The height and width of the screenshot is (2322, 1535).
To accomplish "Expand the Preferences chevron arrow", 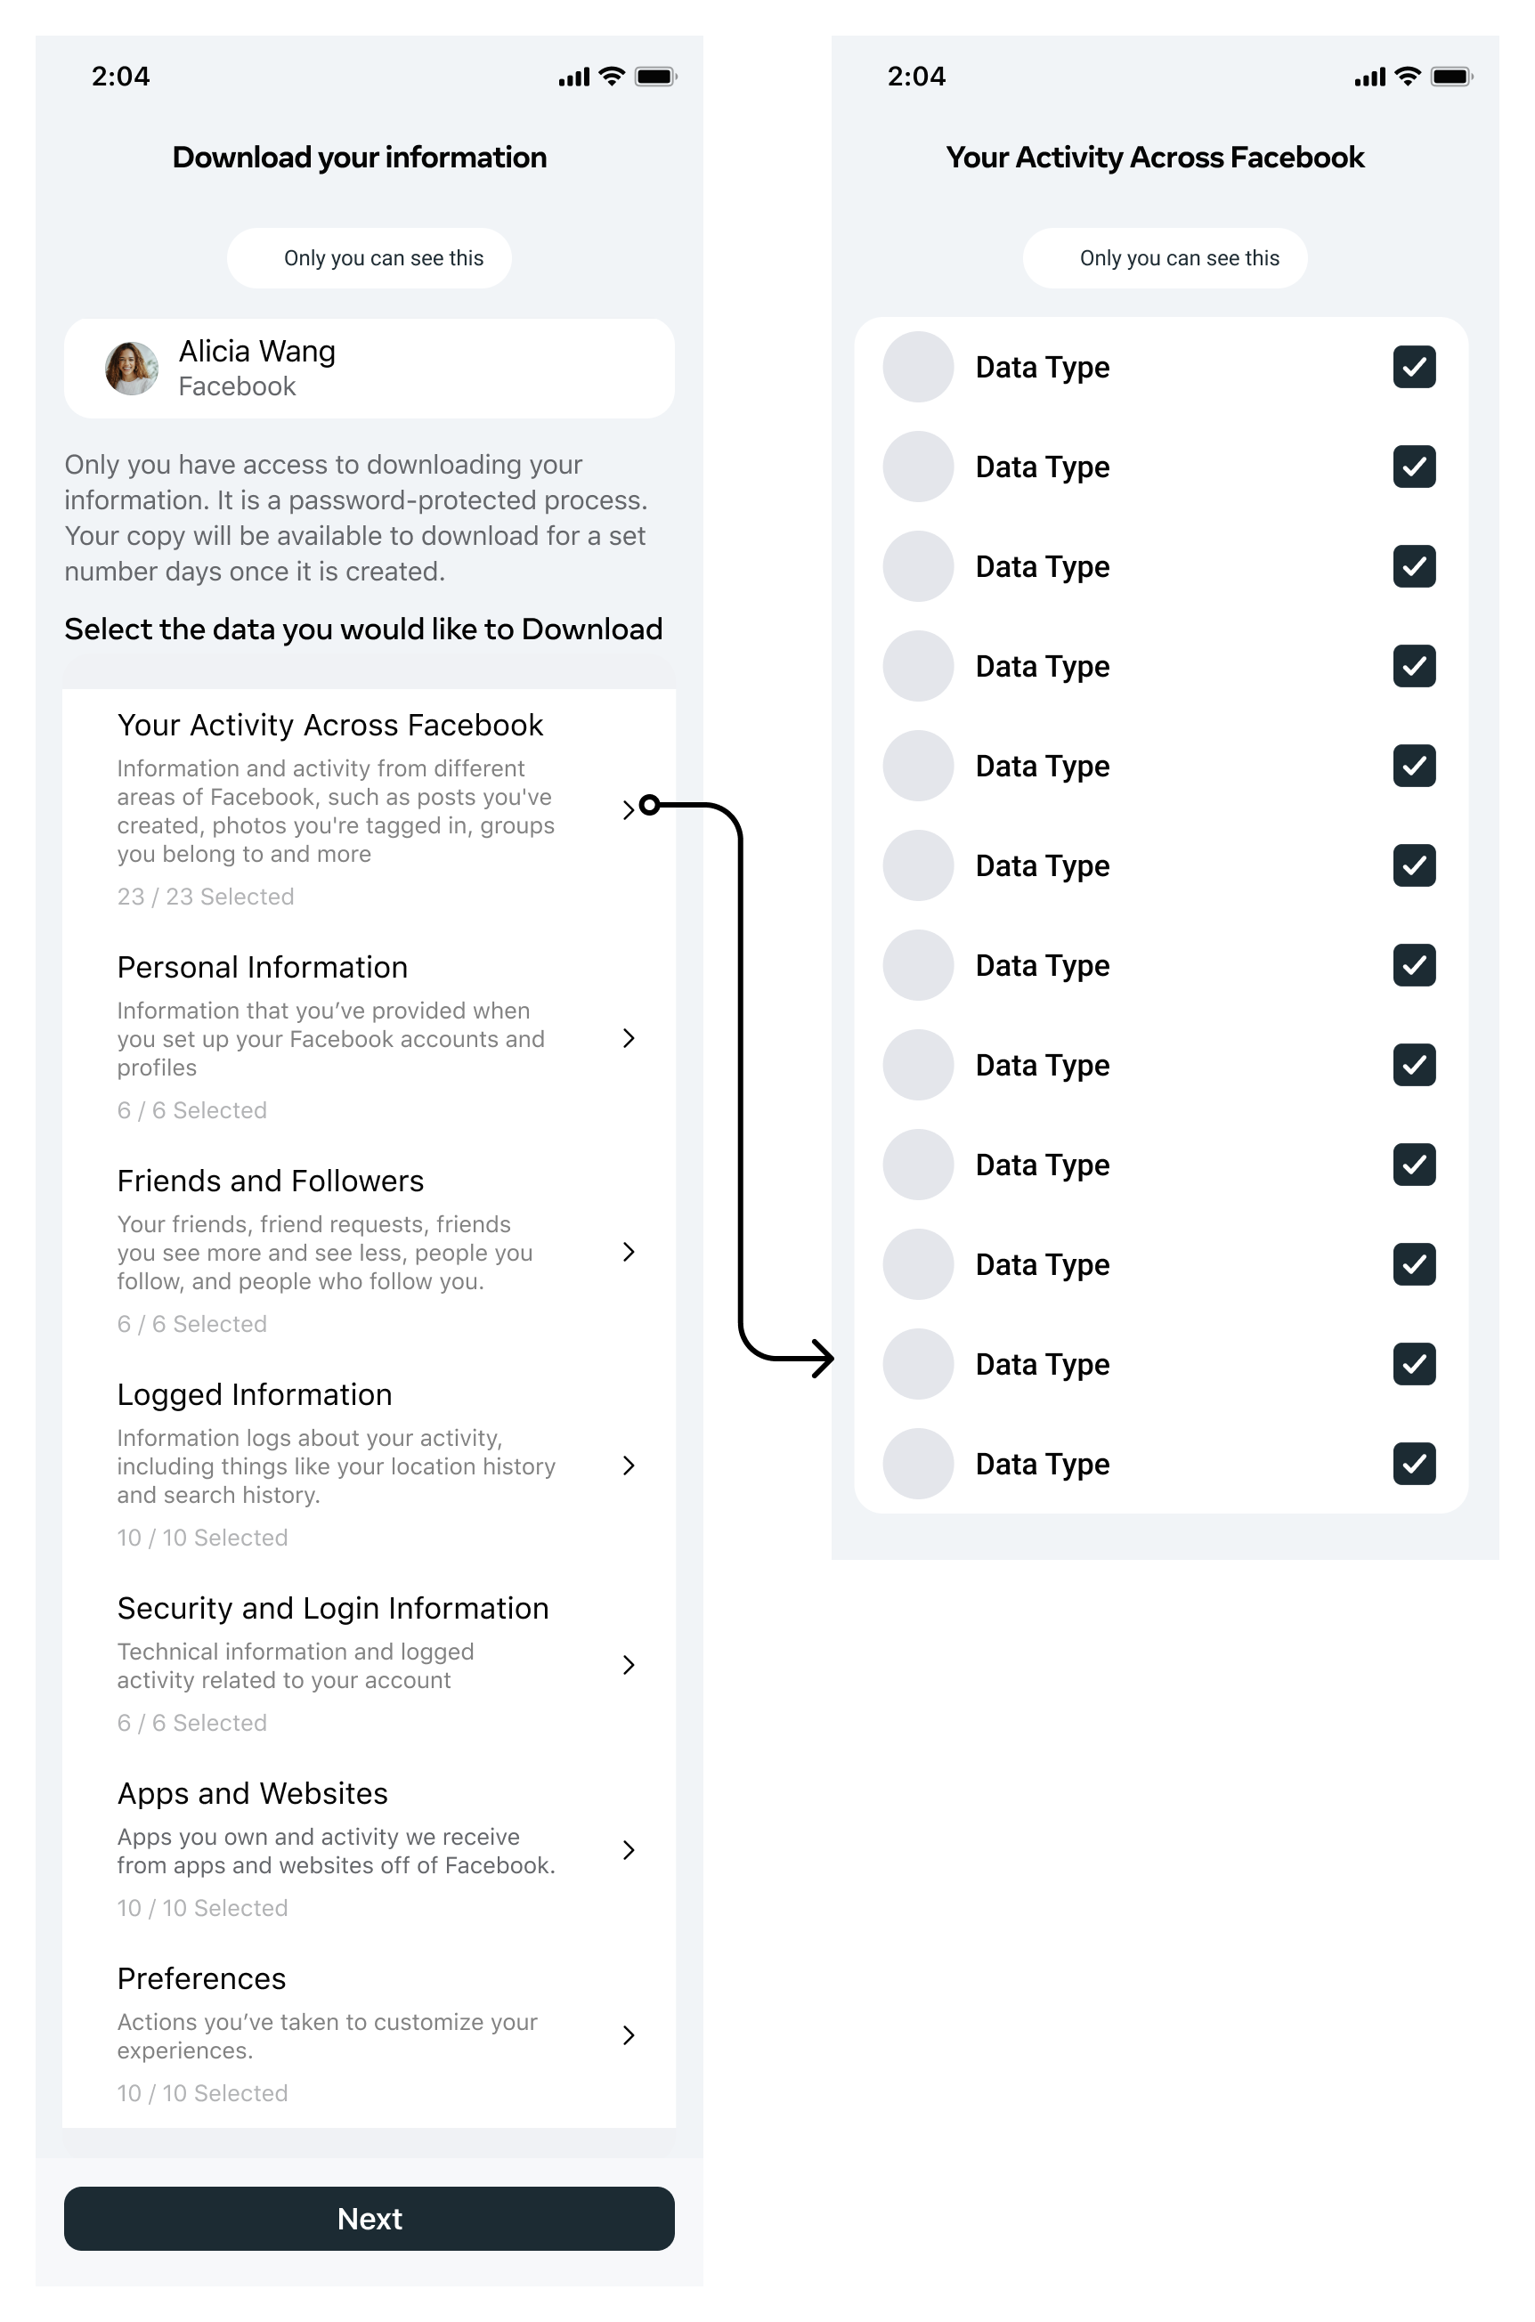I will [x=629, y=2035].
